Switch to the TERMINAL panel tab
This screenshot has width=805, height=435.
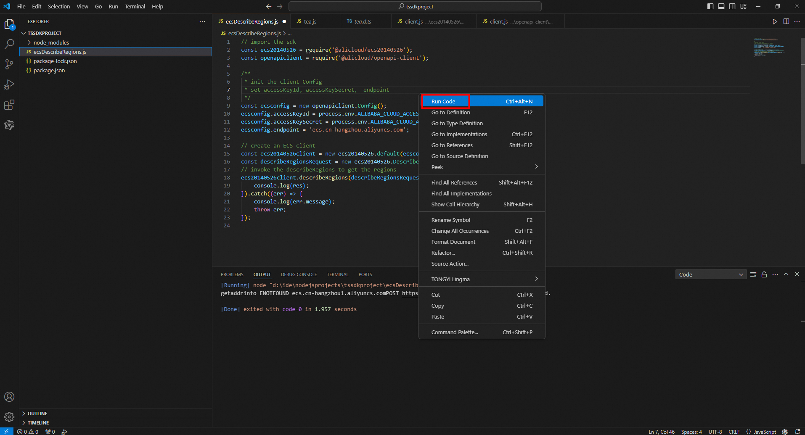(x=338, y=274)
